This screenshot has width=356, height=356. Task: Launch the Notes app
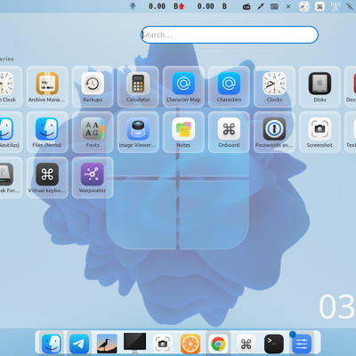183,132
